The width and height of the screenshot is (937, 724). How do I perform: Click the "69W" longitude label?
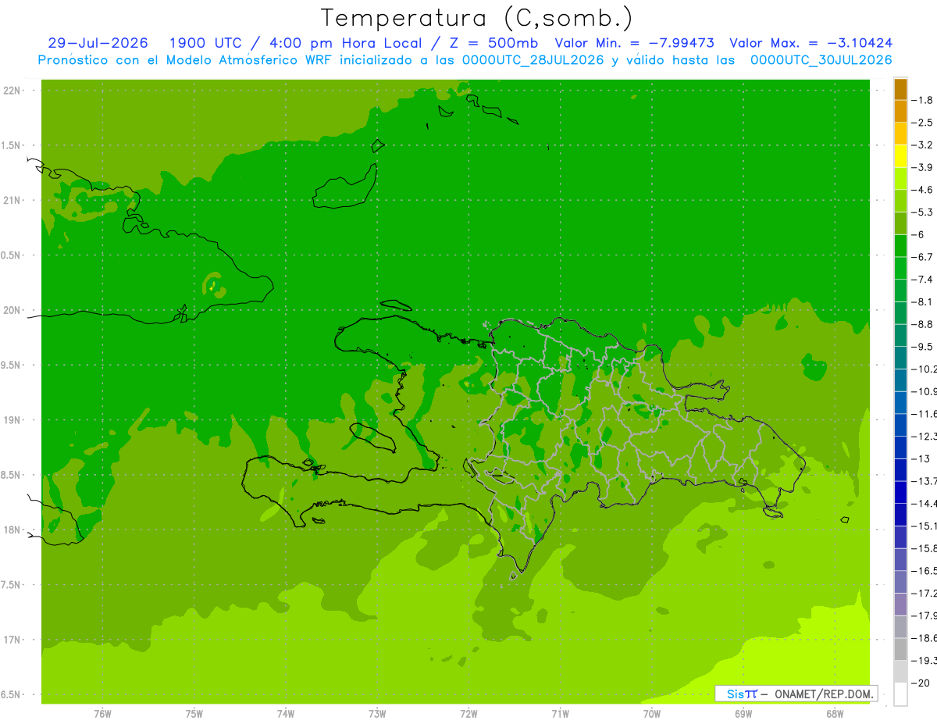(x=743, y=715)
